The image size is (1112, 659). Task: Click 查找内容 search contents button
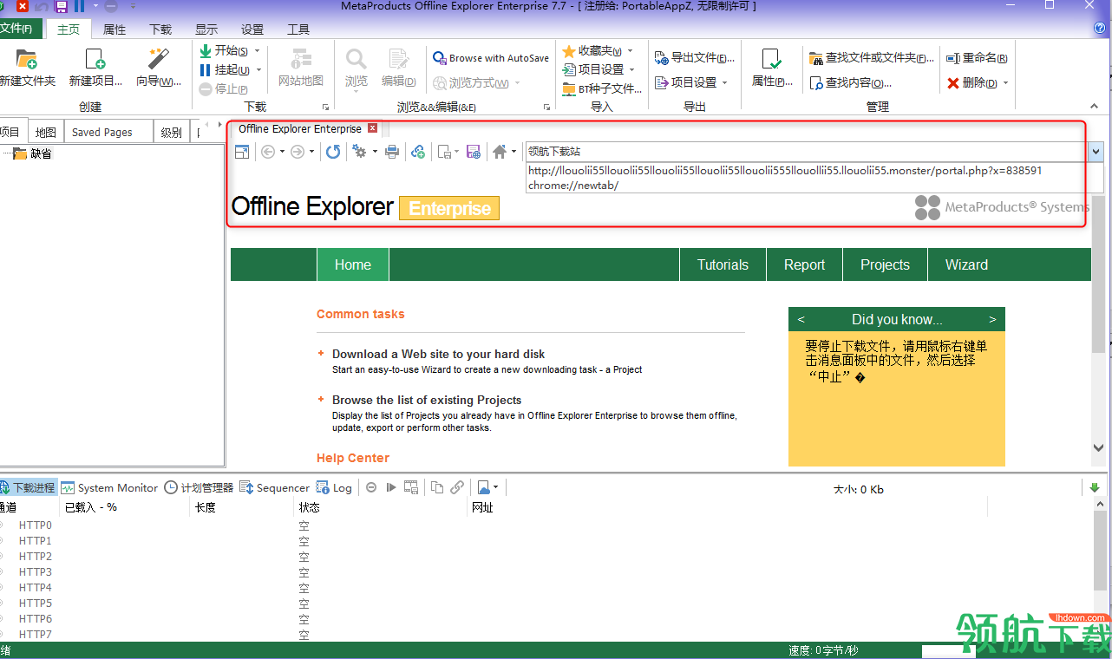[850, 82]
